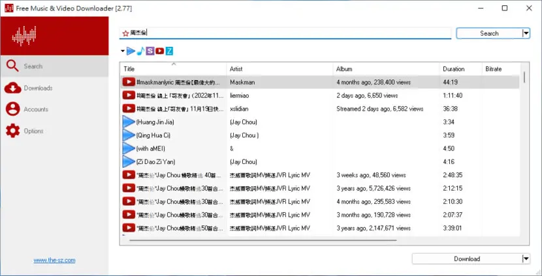Click the blue play-triangle source icon

pyautogui.click(x=131, y=51)
